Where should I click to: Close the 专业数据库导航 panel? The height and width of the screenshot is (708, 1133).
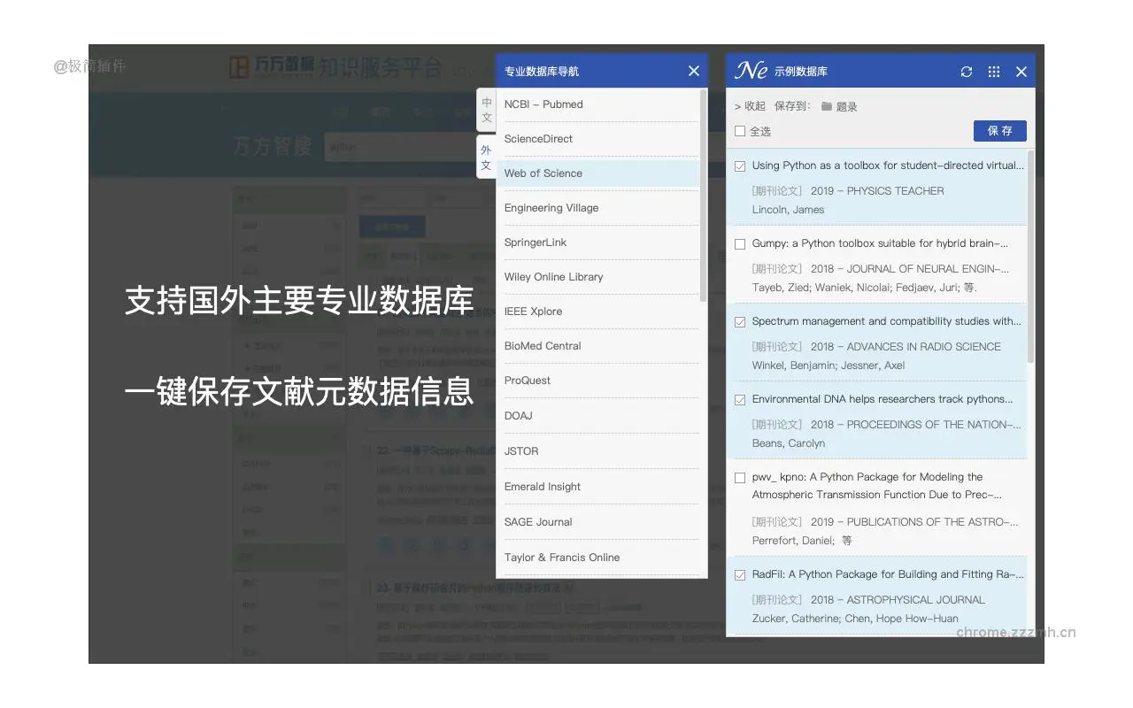(694, 71)
